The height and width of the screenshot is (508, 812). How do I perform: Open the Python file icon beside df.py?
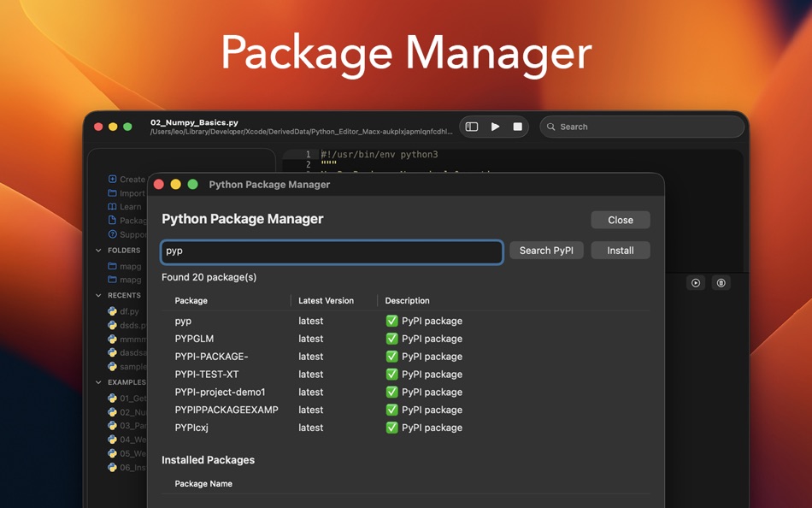(x=111, y=311)
